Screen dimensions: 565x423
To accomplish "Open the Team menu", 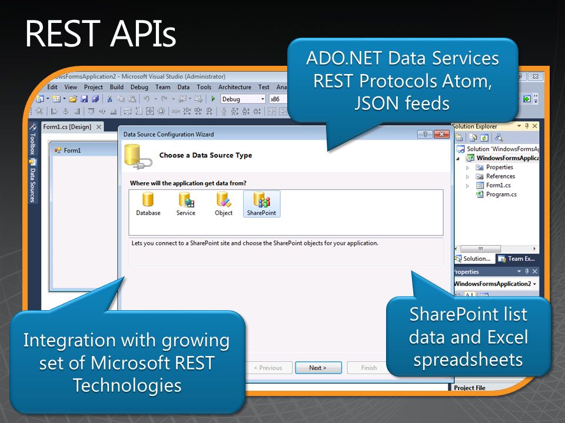I will [x=162, y=87].
